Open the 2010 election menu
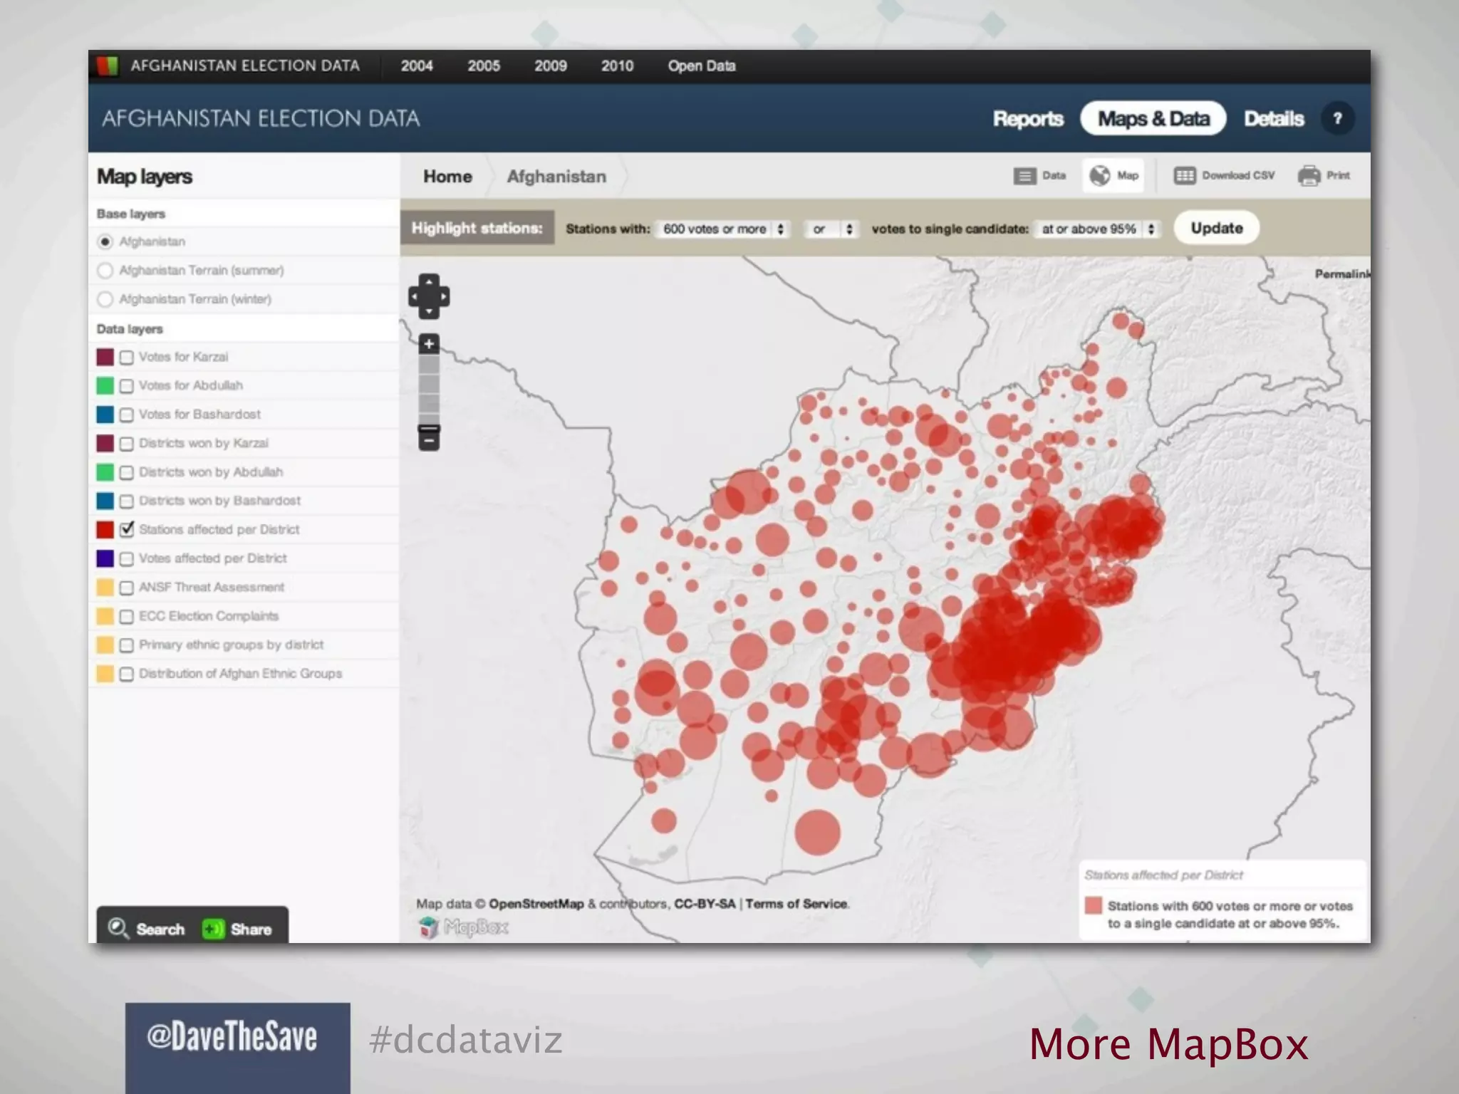 [x=617, y=66]
